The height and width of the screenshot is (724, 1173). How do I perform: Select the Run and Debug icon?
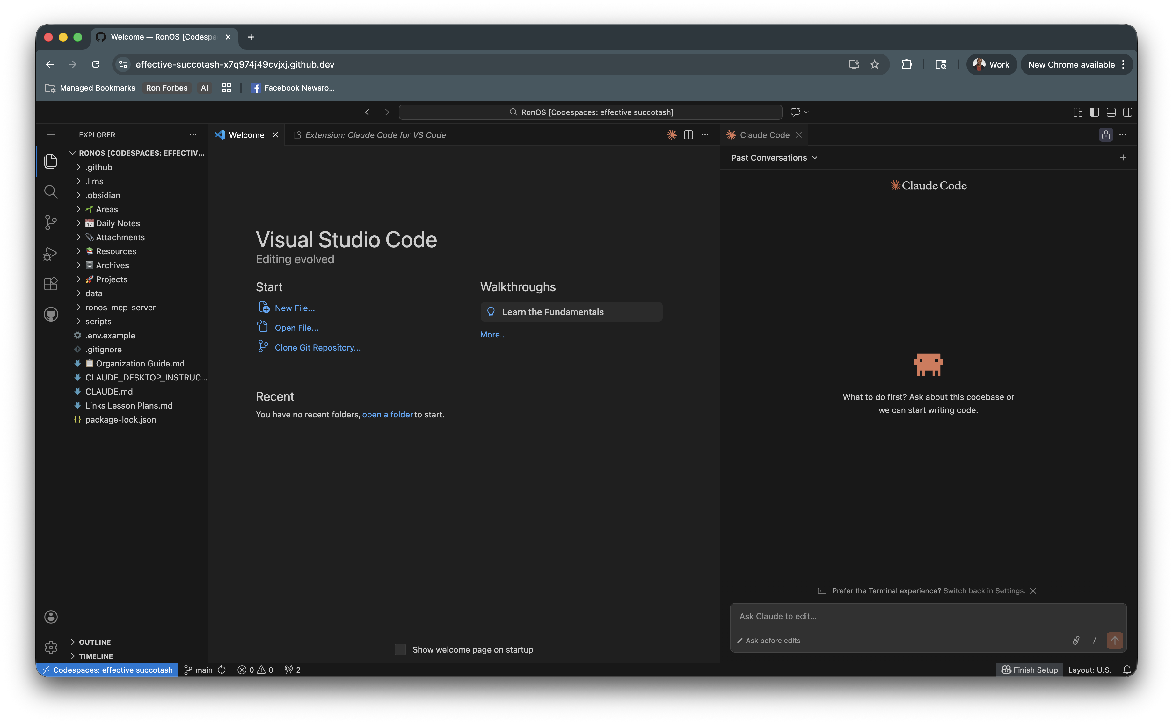click(x=51, y=253)
